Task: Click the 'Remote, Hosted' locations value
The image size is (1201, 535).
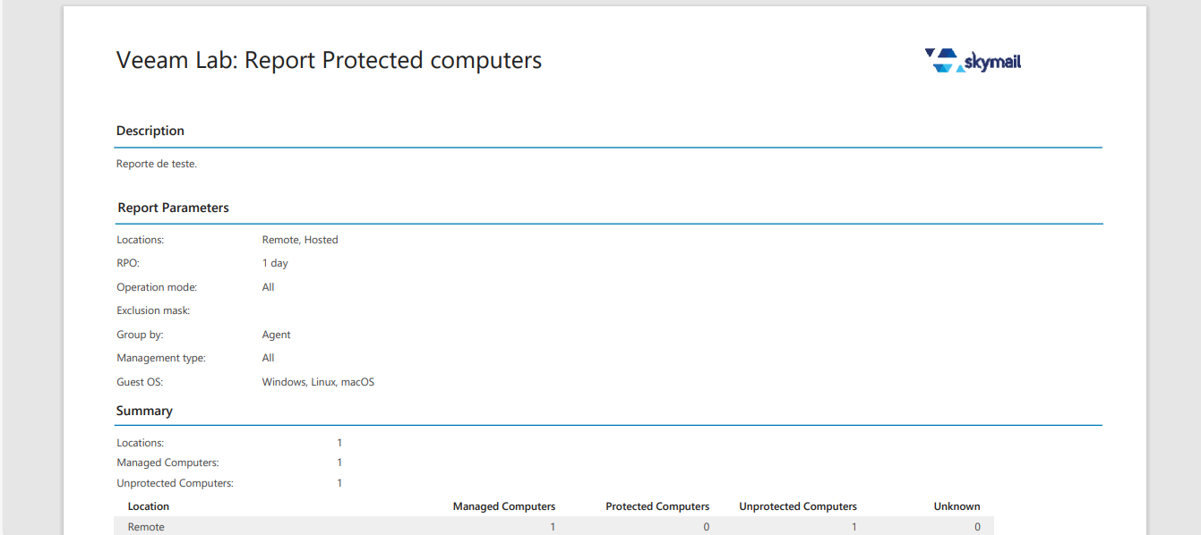Action: pyautogui.click(x=300, y=240)
